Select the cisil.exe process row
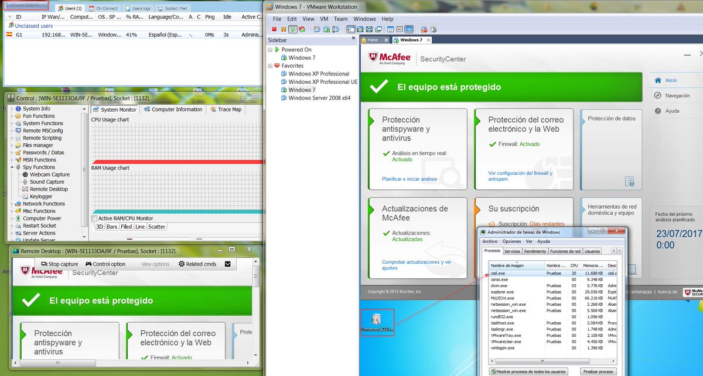The image size is (703, 376). coord(553,272)
